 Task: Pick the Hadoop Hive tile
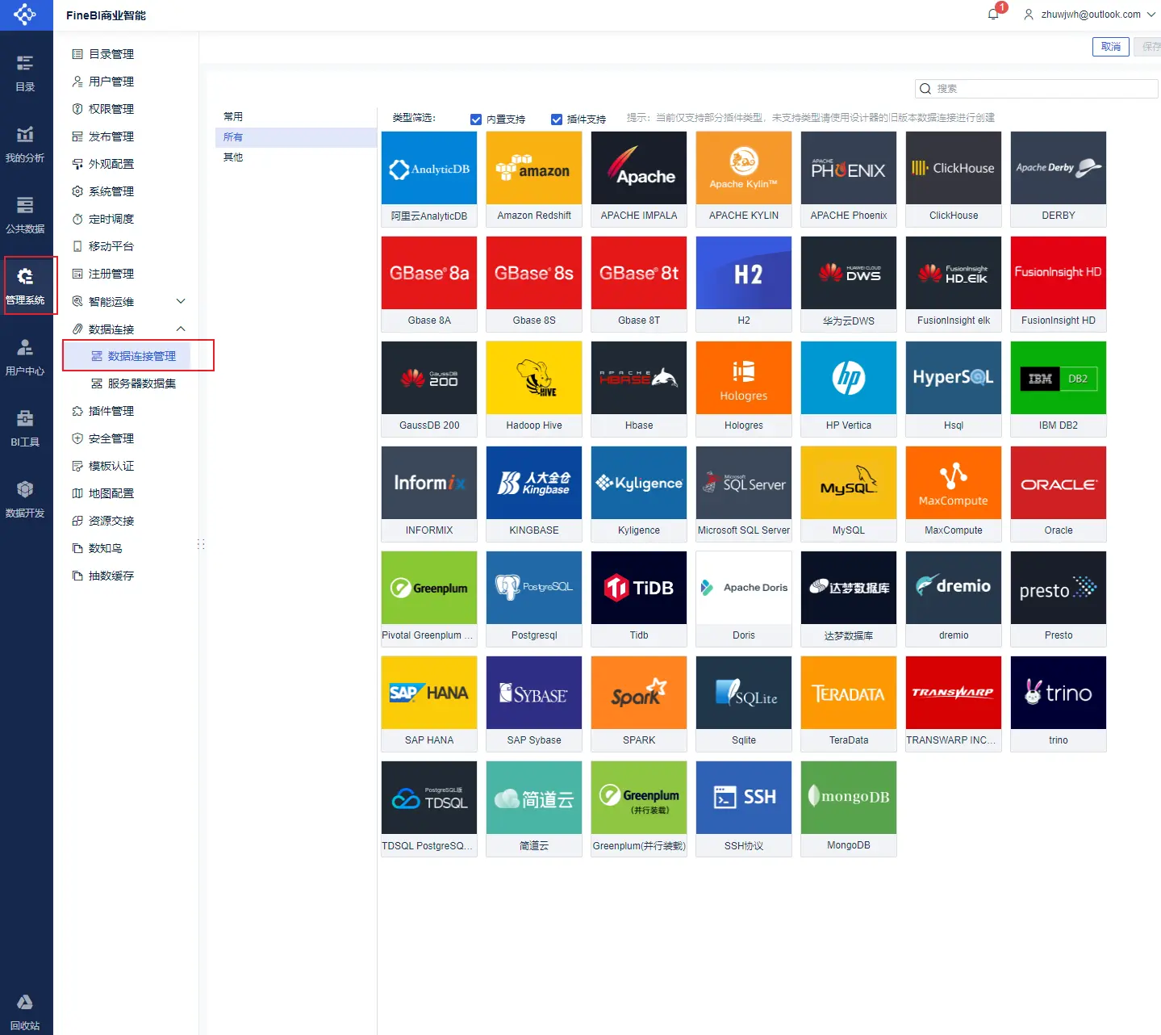[x=534, y=388]
